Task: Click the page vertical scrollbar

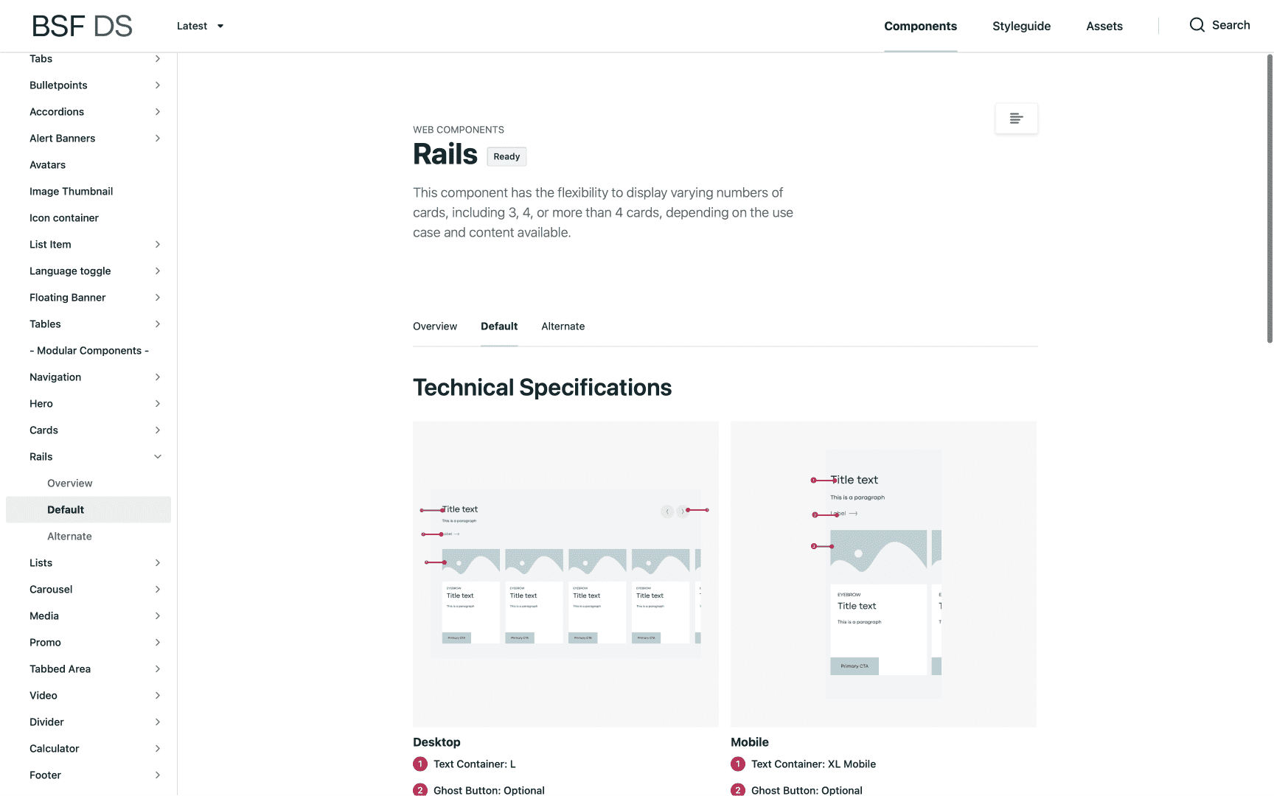Action: click(1269, 199)
